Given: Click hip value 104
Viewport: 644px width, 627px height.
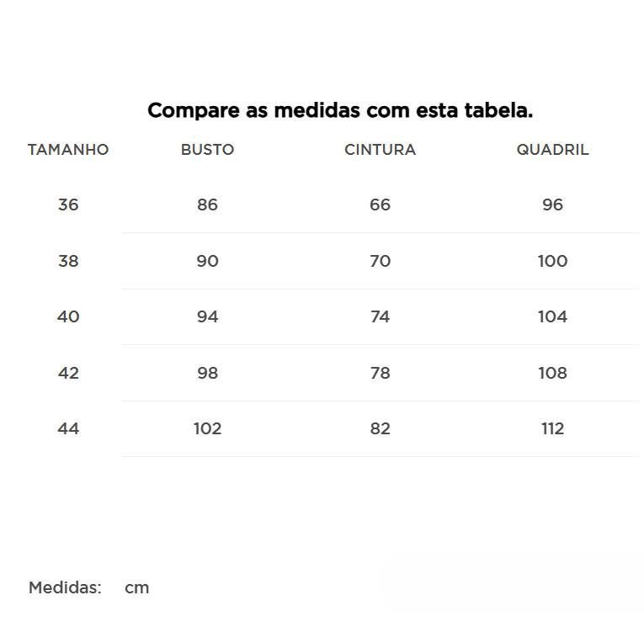Looking at the screenshot, I should 552,316.
